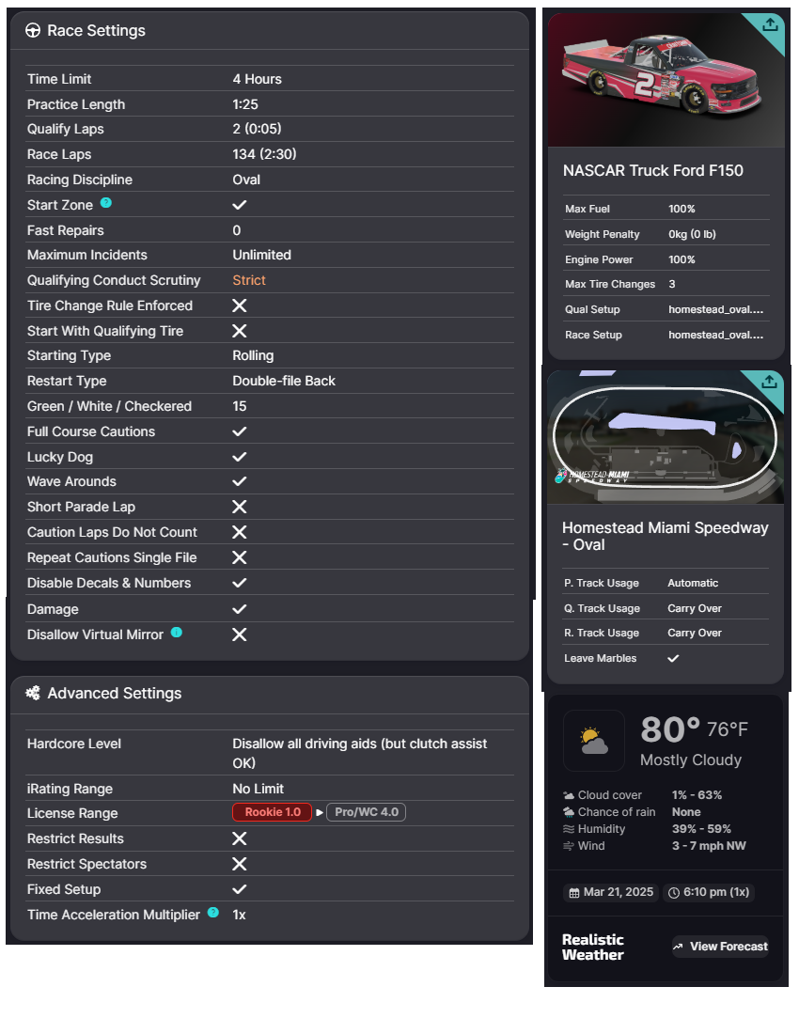Click the Q. Track Usage Carry Over value
Screen dimensions: 799x1034
pyautogui.click(x=694, y=608)
